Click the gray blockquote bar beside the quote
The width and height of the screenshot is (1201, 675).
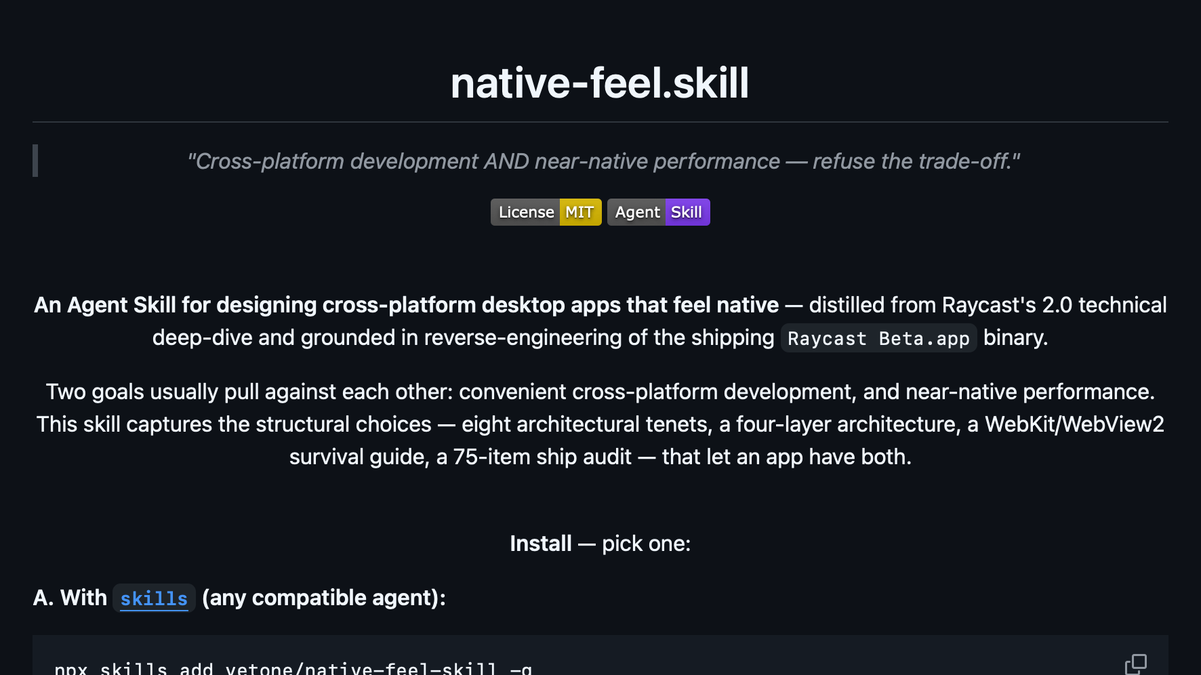coord(35,161)
